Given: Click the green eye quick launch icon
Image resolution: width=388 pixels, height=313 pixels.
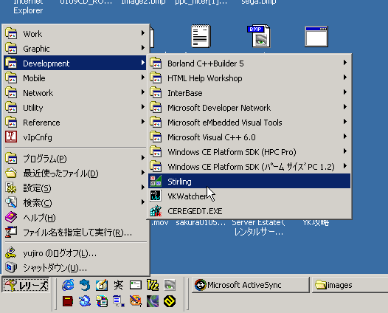Looking at the screenshot, I should click(x=170, y=285).
